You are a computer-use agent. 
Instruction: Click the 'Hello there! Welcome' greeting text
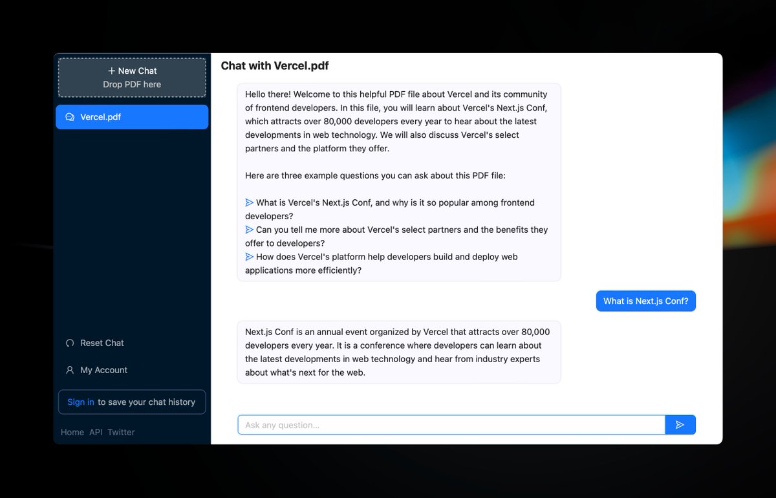[396, 121]
